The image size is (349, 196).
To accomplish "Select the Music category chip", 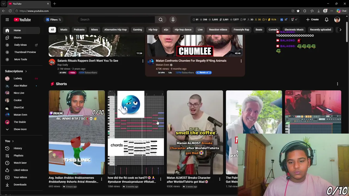I will click(x=64, y=30).
